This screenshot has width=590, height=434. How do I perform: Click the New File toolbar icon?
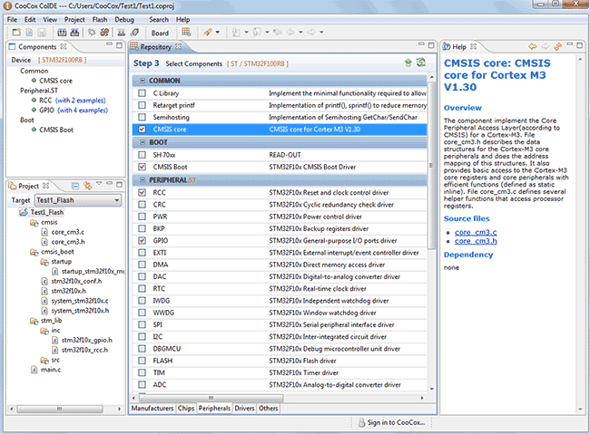coord(29,33)
